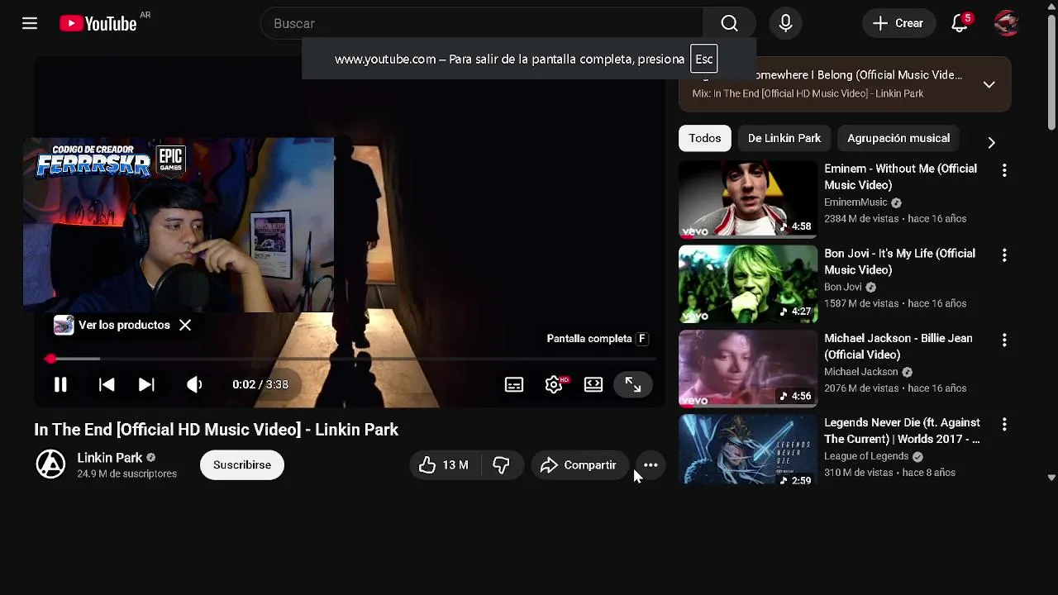Share the video with Compartir
This screenshot has width=1058, height=595.
click(579, 465)
